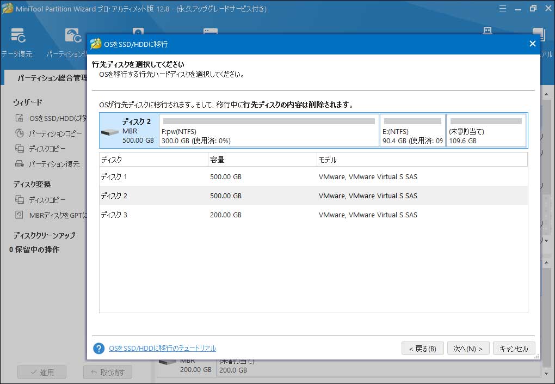Click the Data Recovery (データ復元) toolbar icon
Image resolution: width=555 pixels, height=384 pixels.
pos(18,35)
